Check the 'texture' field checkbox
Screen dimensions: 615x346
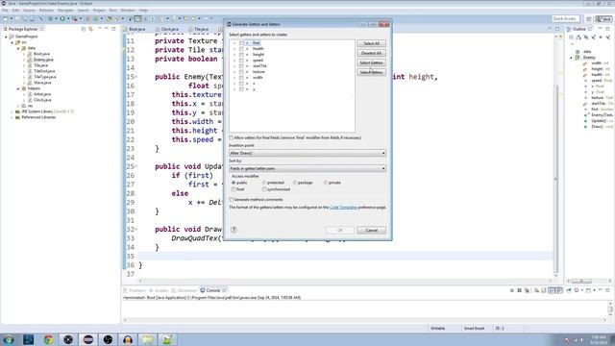241,72
